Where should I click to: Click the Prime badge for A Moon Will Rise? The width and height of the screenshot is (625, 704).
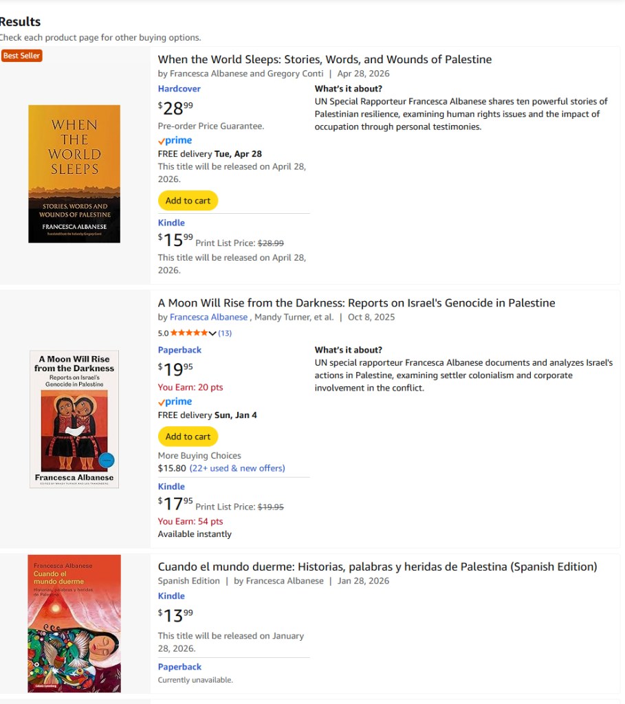(174, 401)
